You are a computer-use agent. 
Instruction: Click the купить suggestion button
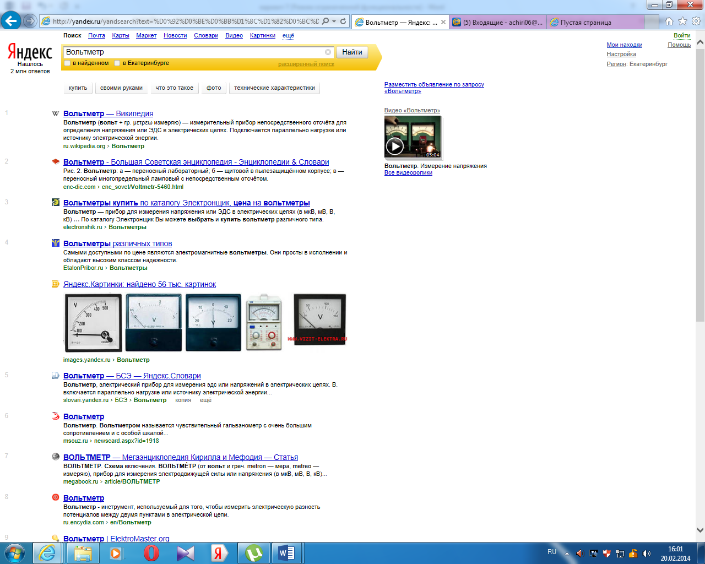coord(78,88)
